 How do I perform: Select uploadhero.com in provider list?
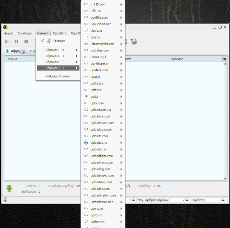pyautogui.click(x=103, y=162)
